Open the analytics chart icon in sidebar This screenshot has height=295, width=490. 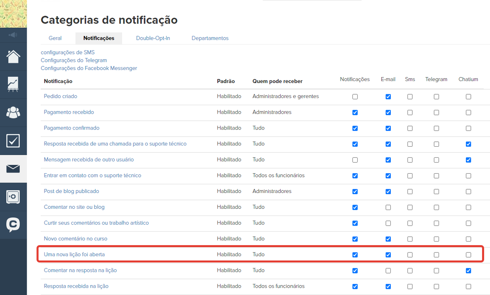pos(13,85)
